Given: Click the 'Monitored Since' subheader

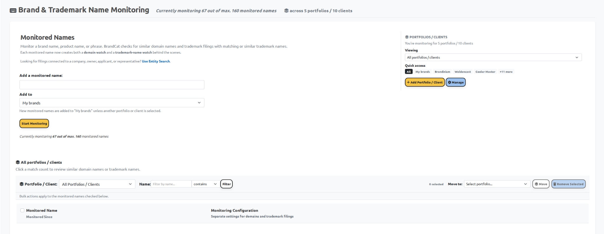Looking at the screenshot, I should click(x=39, y=217).
